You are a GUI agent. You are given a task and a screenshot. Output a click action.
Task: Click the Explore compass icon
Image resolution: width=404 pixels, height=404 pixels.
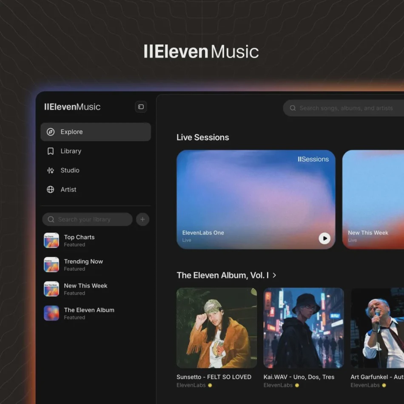(51, 132)
